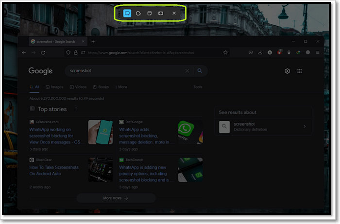
Task: Select the Rectangular Snip mode
Action: [x=127, y=13]
